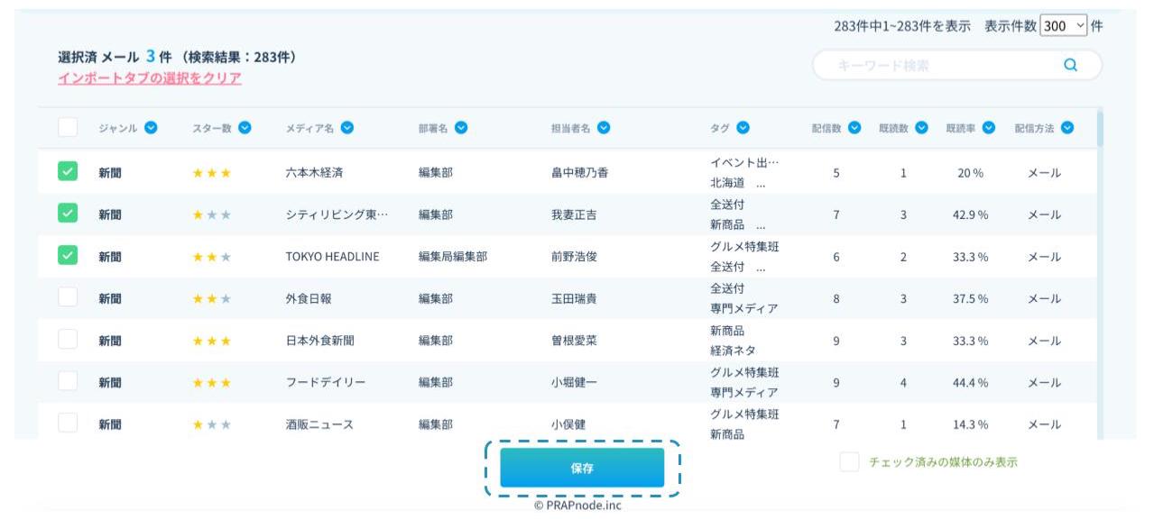Open the 既読数 column dropdown arrow
Viewport: 1154px width, 519px height.
pos(921,128)
